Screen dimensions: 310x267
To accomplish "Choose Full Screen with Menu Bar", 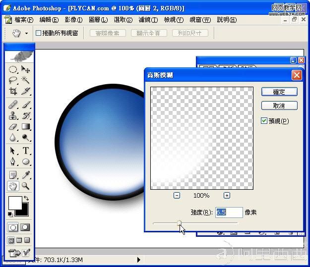I will tap(19, 240).
